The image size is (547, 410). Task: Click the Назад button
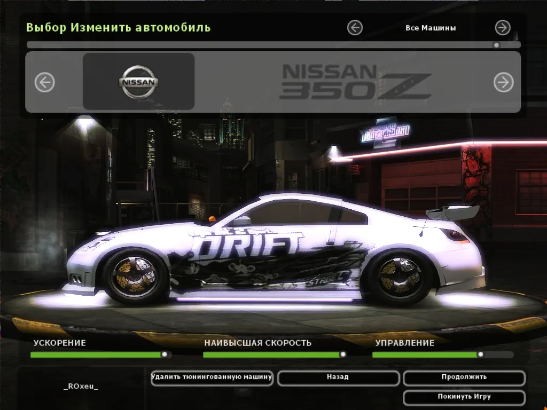point(338,378)
